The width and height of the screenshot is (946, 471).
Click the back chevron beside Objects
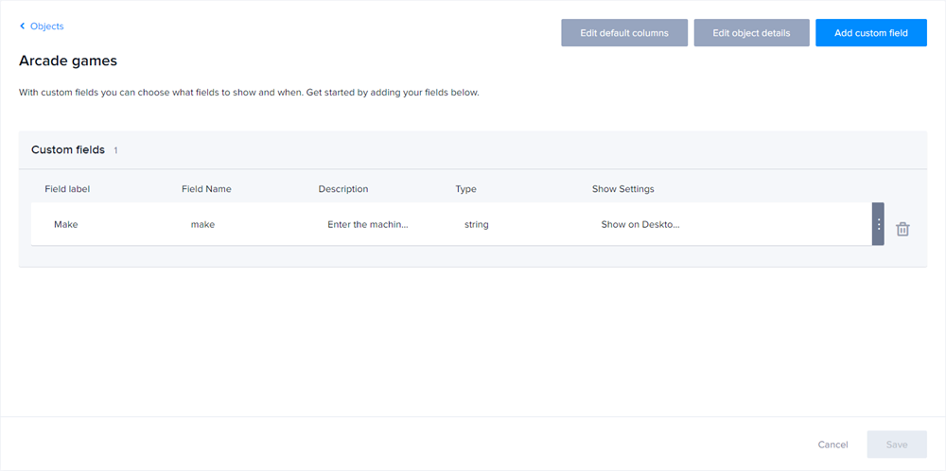(x=23, y=26)
